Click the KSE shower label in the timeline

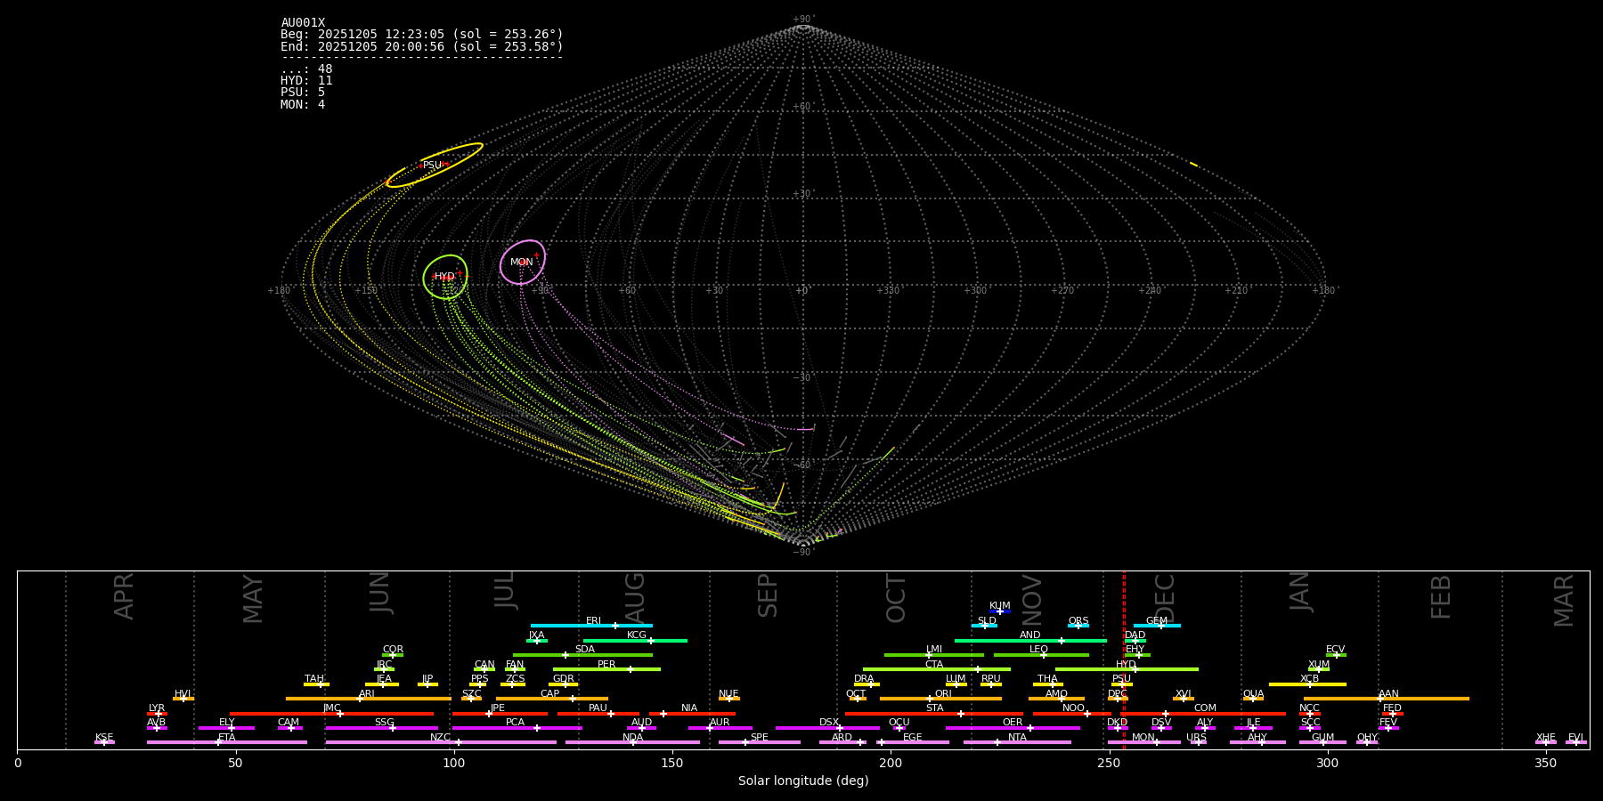click(105, 738)
